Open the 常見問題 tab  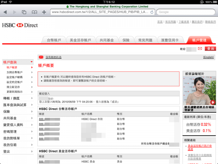coord(145,40)
